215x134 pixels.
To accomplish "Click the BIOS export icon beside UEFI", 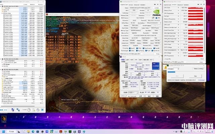I will 153,18.
